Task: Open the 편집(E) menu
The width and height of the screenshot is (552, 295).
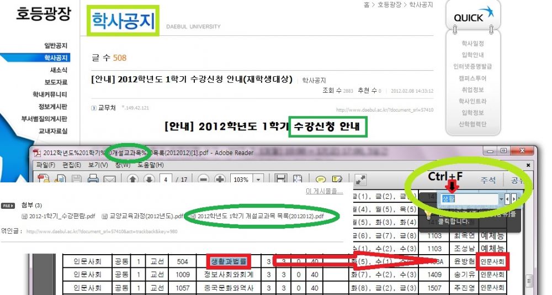Action: tap(72, 165)
